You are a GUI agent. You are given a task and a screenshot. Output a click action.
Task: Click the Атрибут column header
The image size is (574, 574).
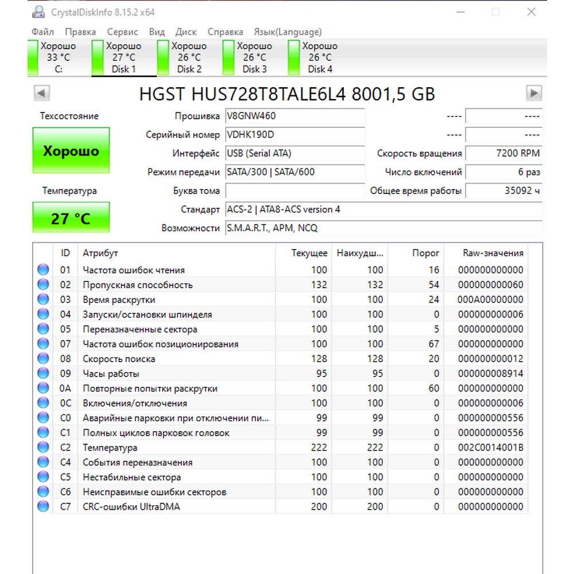176,253
